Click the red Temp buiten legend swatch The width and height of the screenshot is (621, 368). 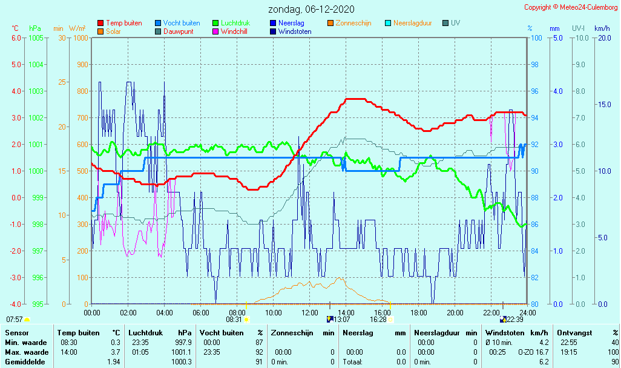100,23
